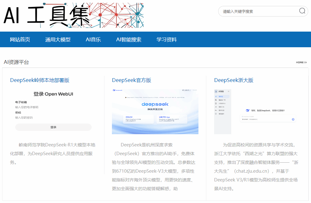Click the 浙江大学 “西湖之光” description paragraph
The width and height of the screenshot is (311, 203).
click(x=256, y=167)
